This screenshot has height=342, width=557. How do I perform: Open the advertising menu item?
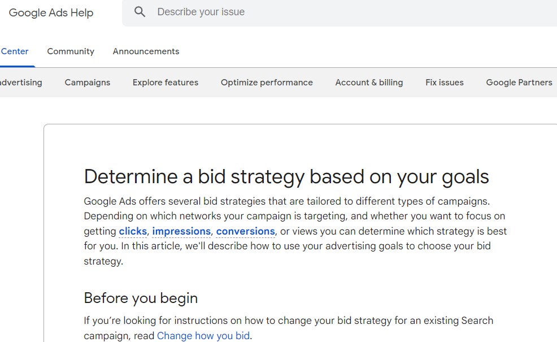click(21, 83)
